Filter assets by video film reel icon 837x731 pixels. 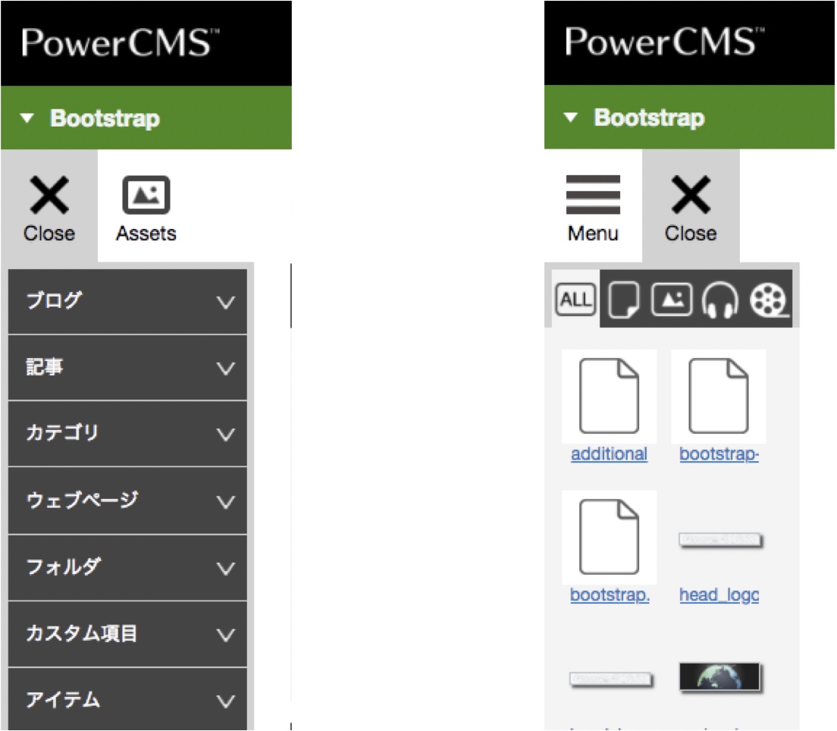[x=769, y=300]
